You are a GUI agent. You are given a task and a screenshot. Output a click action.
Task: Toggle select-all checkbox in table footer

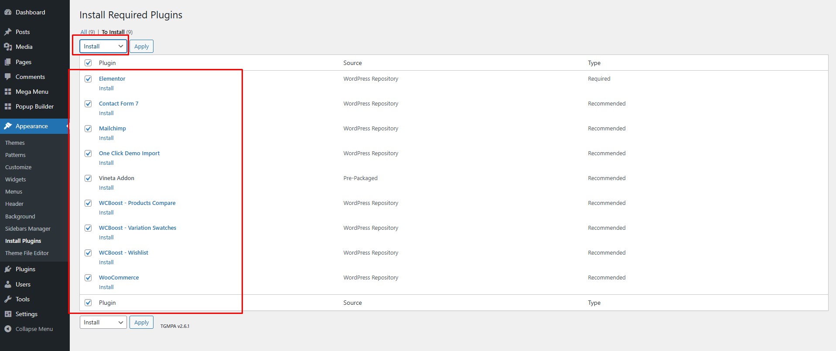88,303
